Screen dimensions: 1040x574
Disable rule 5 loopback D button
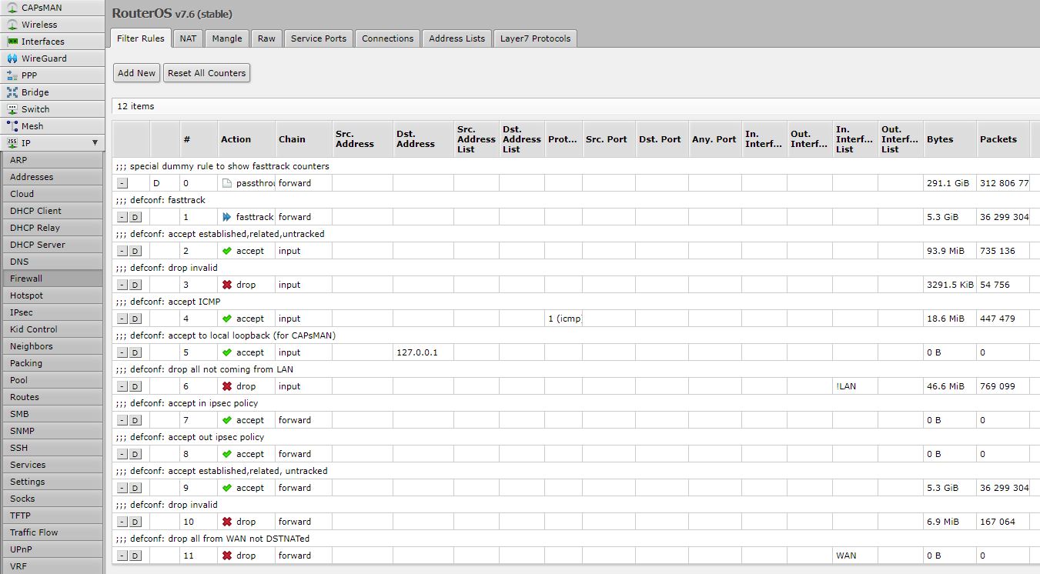pos(135,352)
